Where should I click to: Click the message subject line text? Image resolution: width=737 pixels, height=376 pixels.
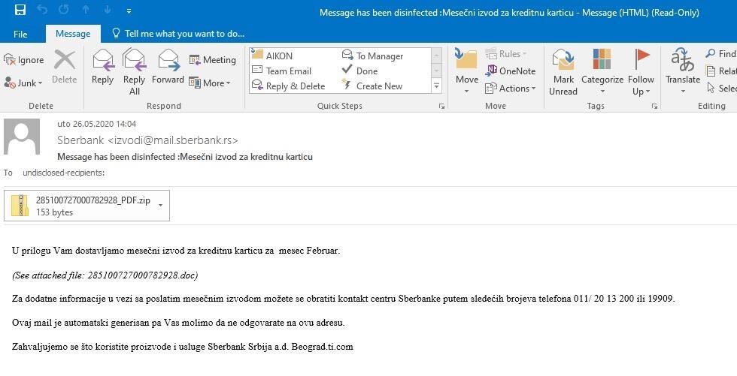185,157
